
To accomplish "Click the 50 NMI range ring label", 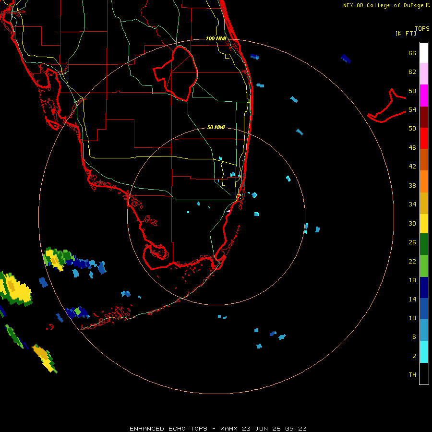I will tap(216, 127).
